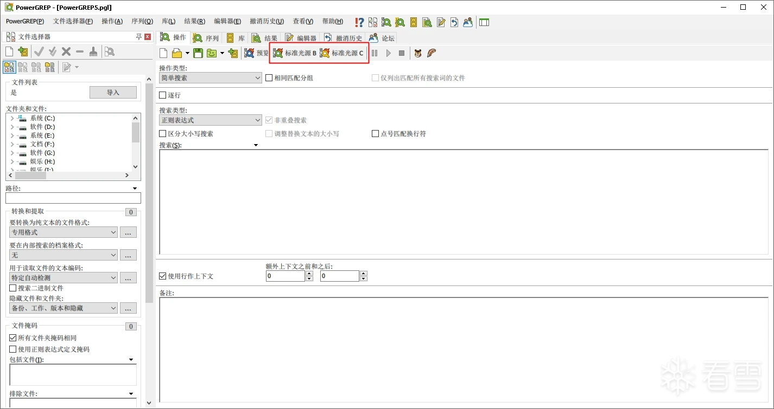Click the file search magnifier icon beside broom
This screenshot has height=409, width=774.
[x=110, y=51]
